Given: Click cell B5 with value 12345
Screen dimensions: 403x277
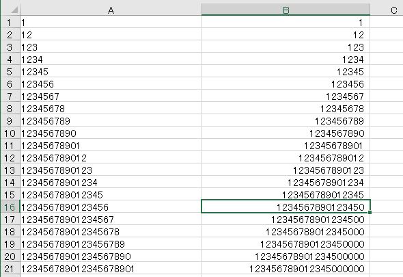Looking at the screenshot, I should [x=286, y=72].
